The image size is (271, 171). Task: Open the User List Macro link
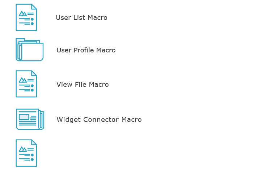(81, 18)
